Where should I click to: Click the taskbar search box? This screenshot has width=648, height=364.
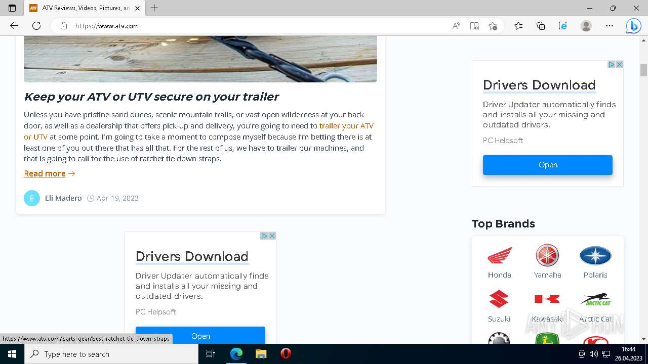click(111, 354)
